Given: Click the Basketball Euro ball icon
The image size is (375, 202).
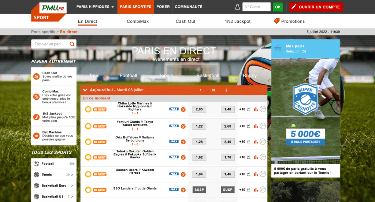Looking at the screenshot, I should click(36, 186).
